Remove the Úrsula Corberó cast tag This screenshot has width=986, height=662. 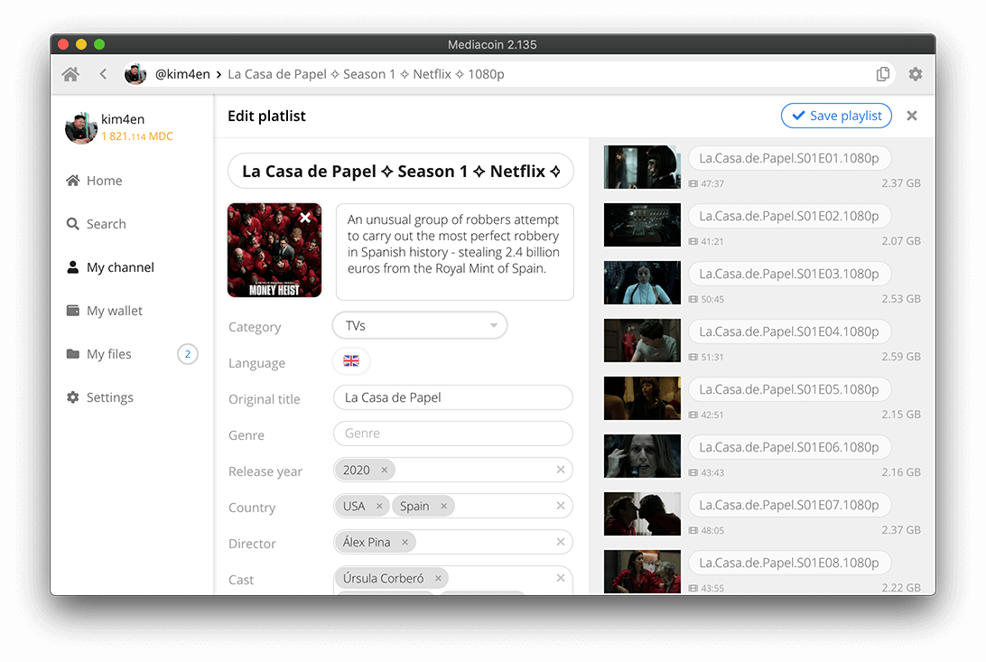pos(438,578)
